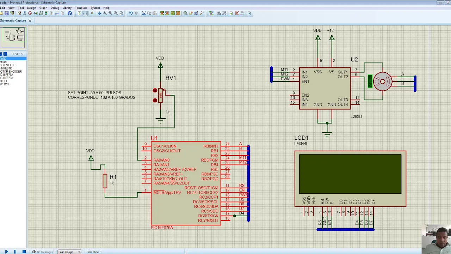
Task: Zoom in using the magnifier plus icon
Action: click(105, 13)
